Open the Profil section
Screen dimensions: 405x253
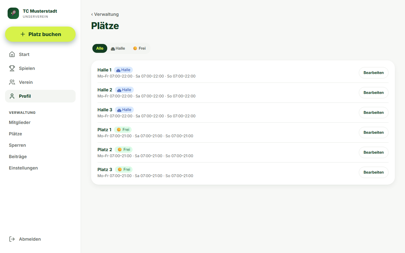[x=40, y=96]
